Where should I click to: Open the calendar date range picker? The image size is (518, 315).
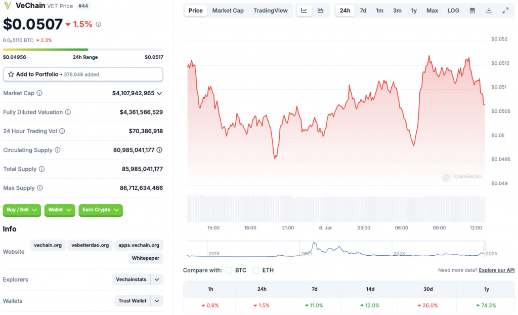[472, 11]
